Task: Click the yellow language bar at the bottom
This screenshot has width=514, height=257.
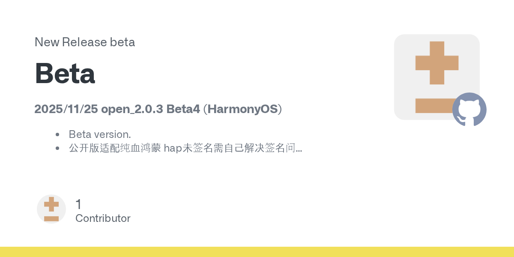Action: 257,252
